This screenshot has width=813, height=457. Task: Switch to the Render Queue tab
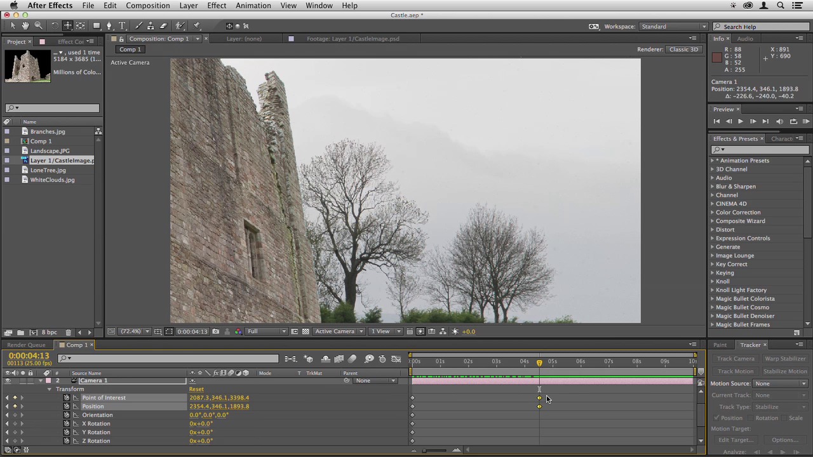coord(26,345)
